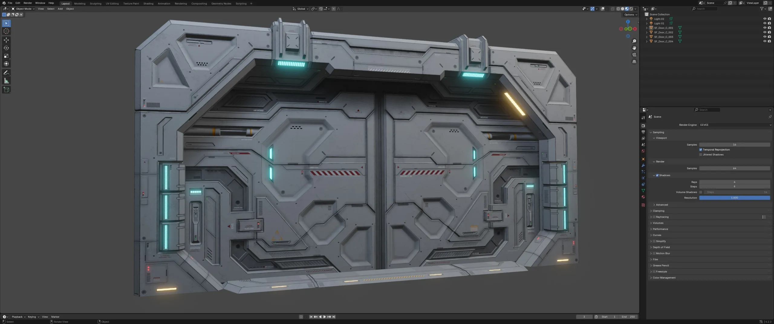Click the Shadows Resolution slider
The height and width of the screenshot is (324, 774).
click(x=735, y=198)
